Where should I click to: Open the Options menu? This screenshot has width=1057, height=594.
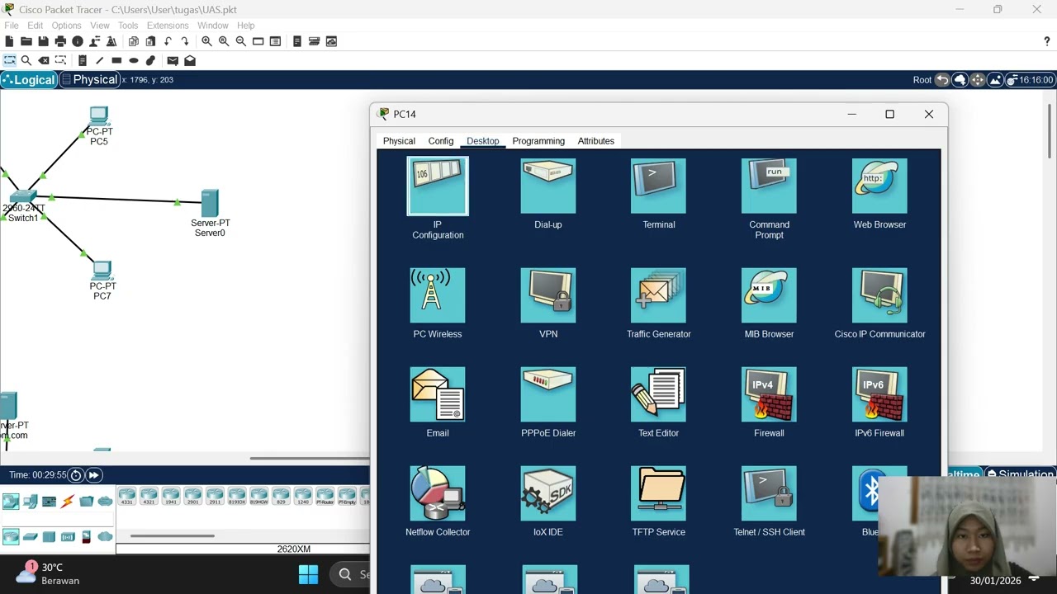(66, 26)
